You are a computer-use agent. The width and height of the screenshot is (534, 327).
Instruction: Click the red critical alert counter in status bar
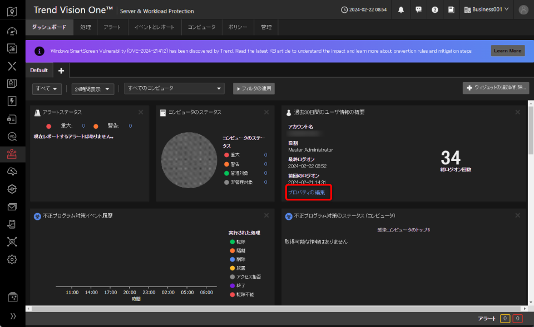coord(518,319)
